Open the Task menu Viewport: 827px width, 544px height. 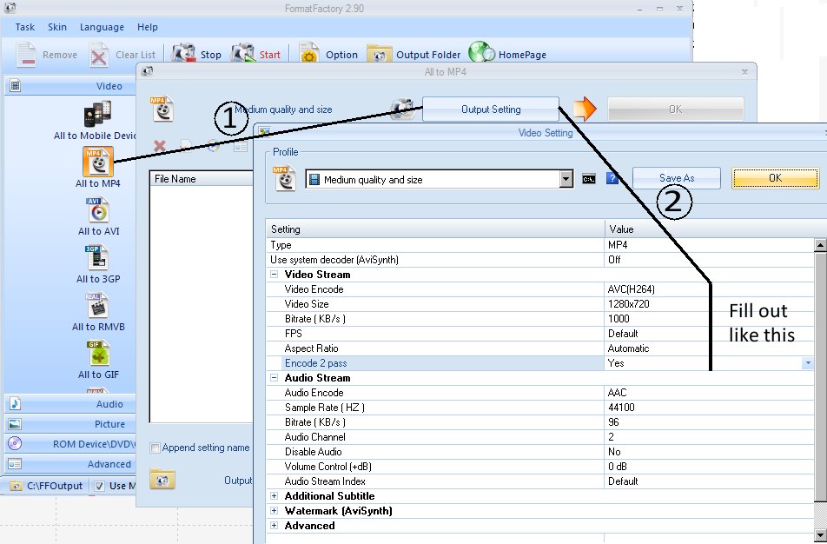click(x=25, y=27)
